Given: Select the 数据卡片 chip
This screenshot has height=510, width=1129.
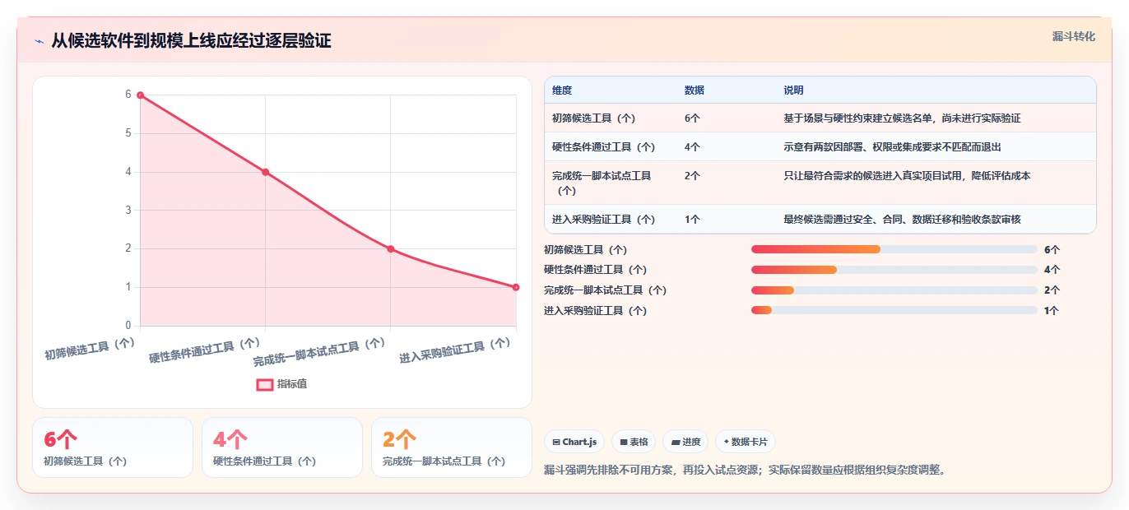Looking at the screenshot, I should (745, 442).
